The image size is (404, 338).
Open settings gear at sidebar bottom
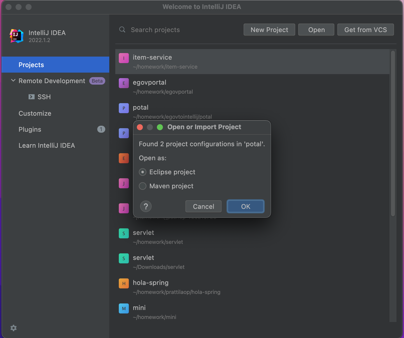point(14,328)
